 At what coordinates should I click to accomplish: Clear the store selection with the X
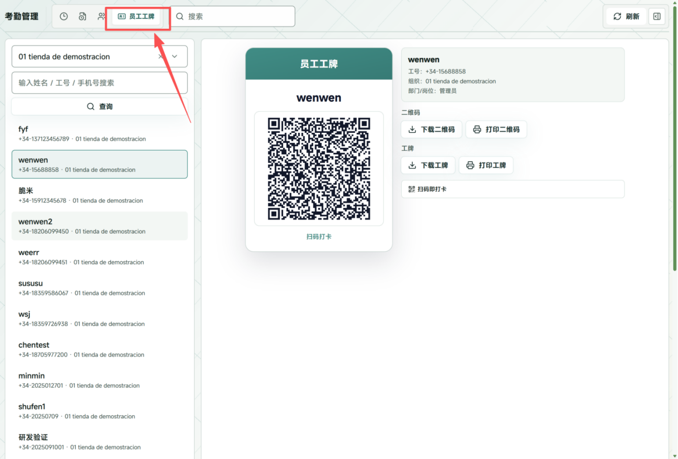[x=161, y=56]
